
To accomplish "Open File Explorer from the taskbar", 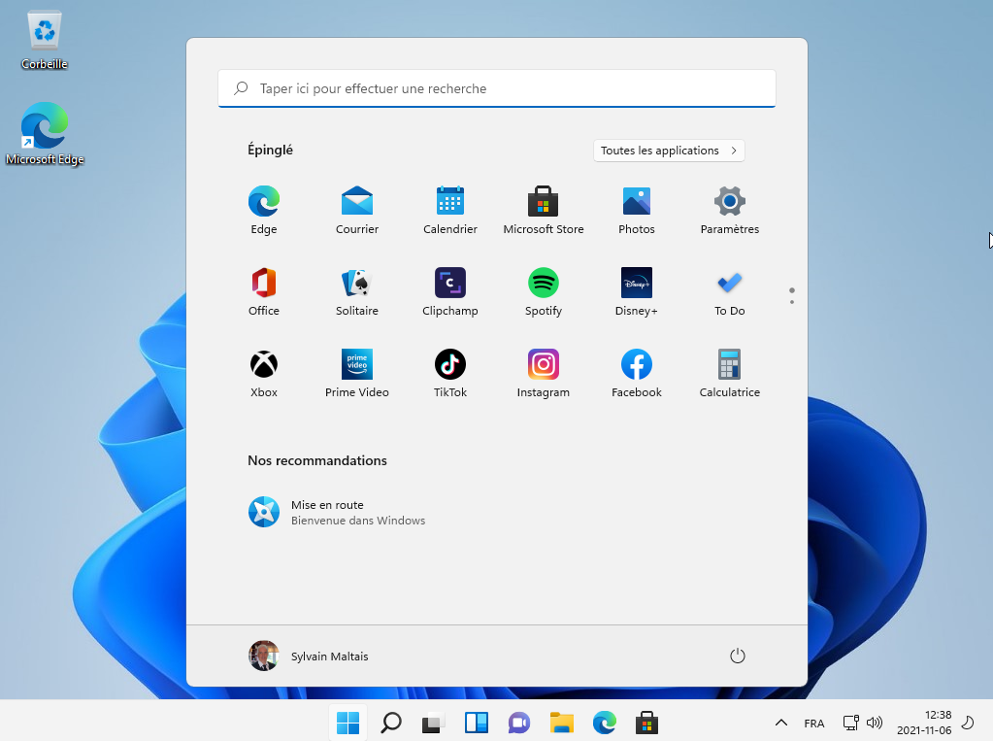I will click(561, 724).
